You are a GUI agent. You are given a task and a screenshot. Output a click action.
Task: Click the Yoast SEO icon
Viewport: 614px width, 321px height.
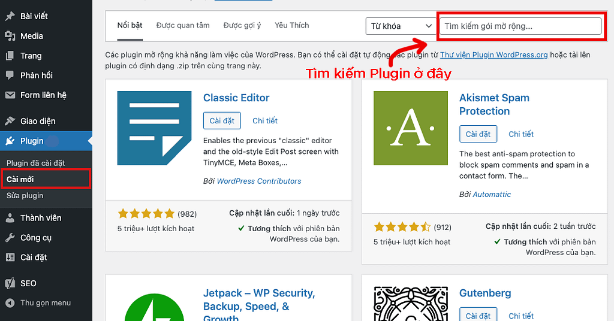[10, 283]
